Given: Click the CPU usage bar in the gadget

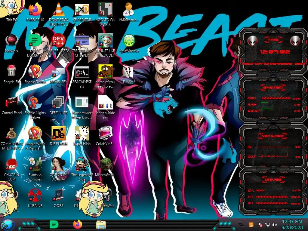Looking at the screenshot, I should click(x=276, y=98).
